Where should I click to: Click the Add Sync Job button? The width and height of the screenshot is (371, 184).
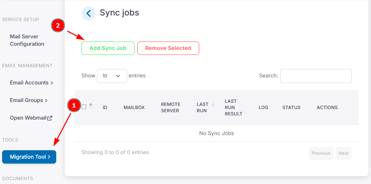point(108,48)
